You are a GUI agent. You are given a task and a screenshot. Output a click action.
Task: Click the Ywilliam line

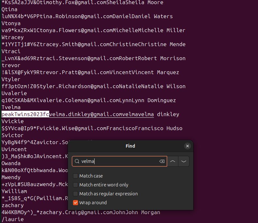pyautogui.click(x=14, y=191)
